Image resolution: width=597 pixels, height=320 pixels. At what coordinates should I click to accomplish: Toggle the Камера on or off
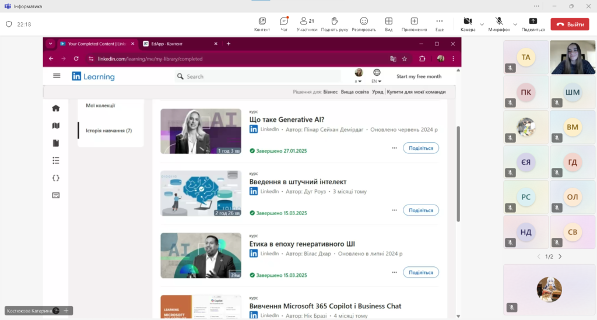point(468,24)
